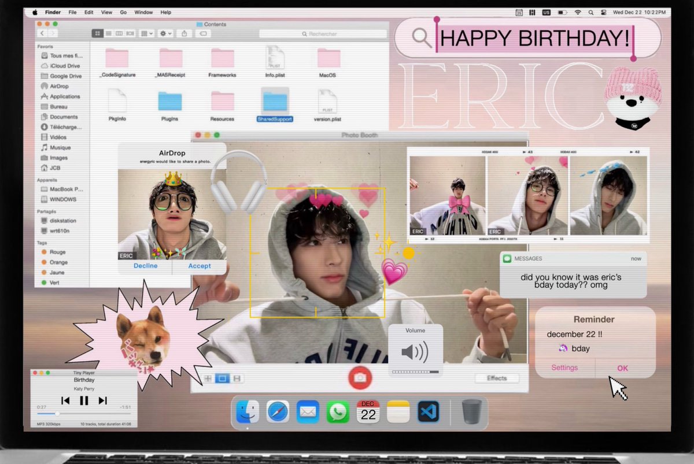Screen dimensions: 694x464
Task: Launch VS Code from the Dock
Action: [428, 411]
